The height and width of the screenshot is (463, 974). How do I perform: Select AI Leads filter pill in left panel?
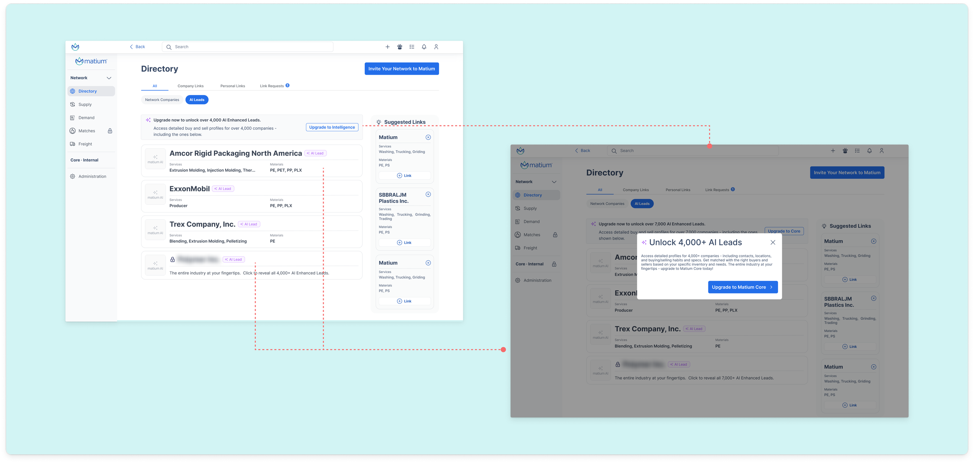tap(197, 100)
